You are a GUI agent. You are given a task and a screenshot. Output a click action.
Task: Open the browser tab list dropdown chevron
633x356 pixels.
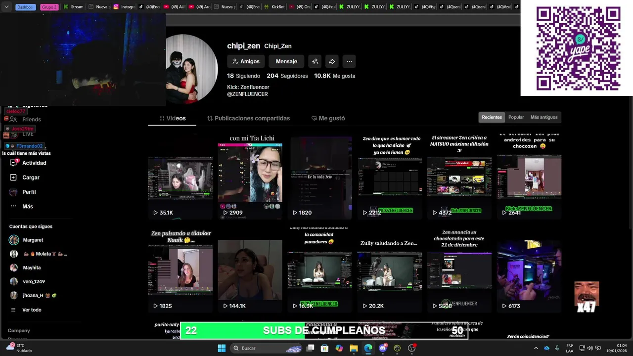point(7,7)
